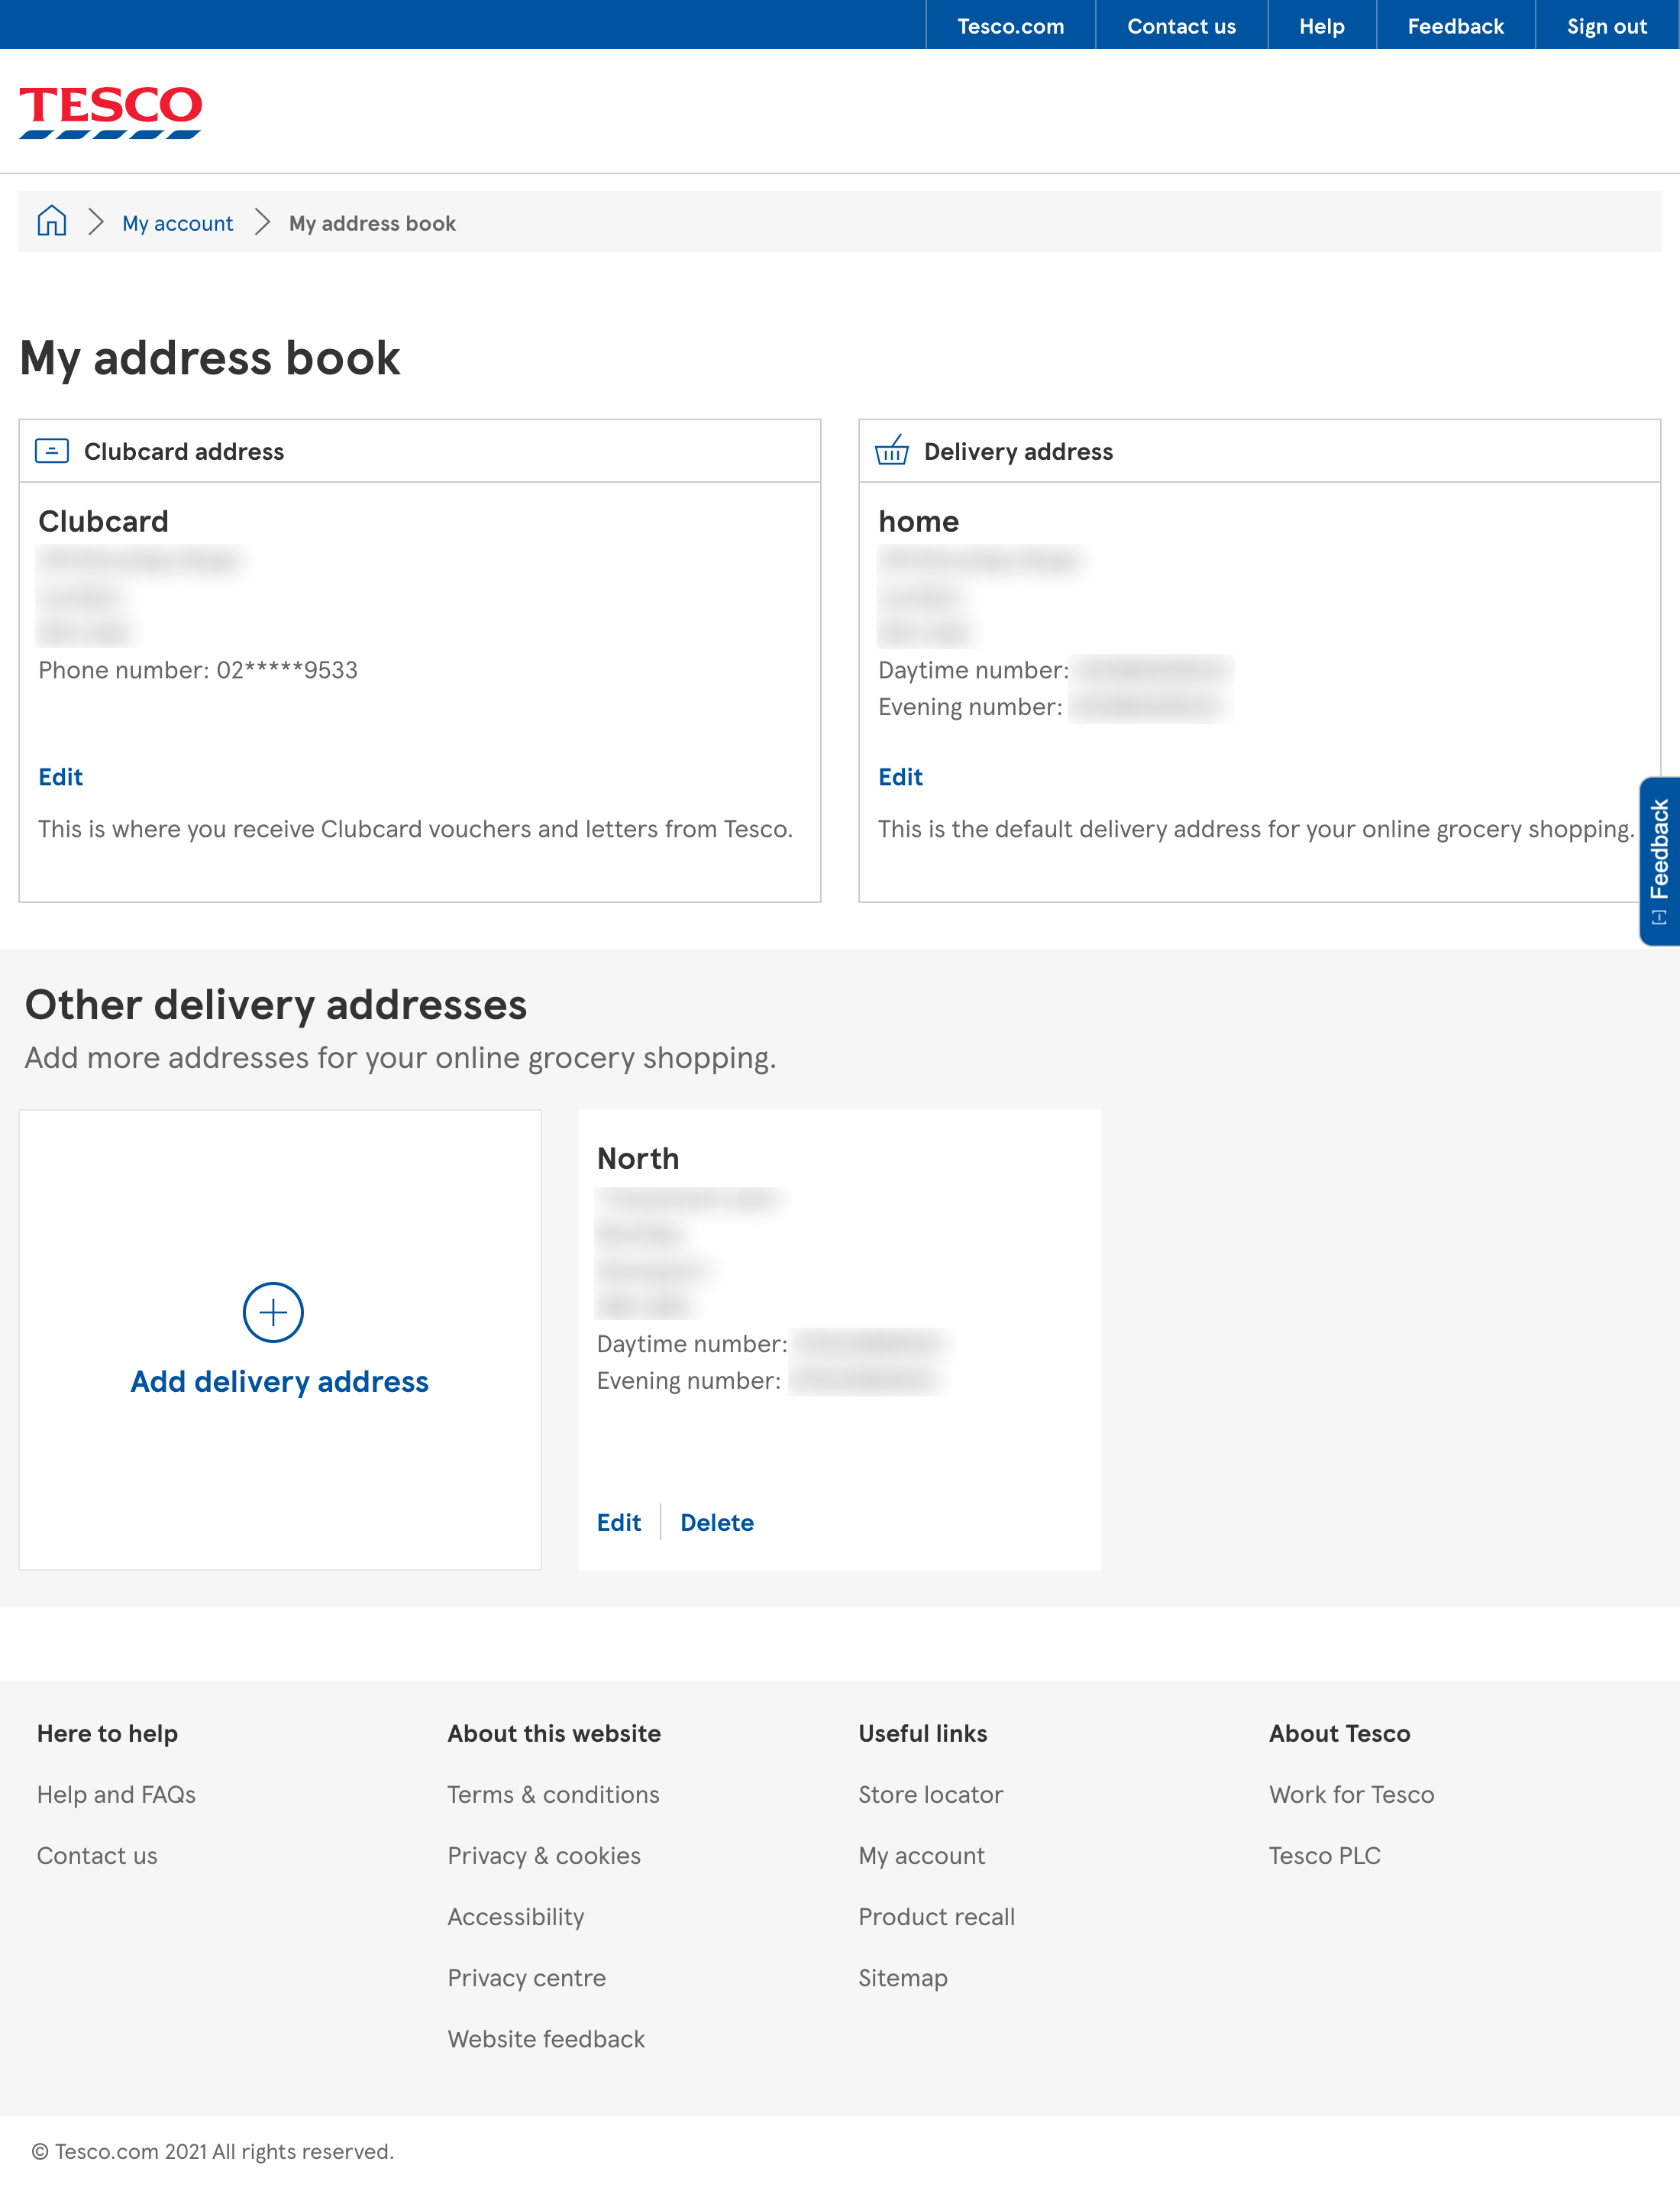1680x2191 pixels.
Task: Open the Store locator page
Action: coord(930,1794)
